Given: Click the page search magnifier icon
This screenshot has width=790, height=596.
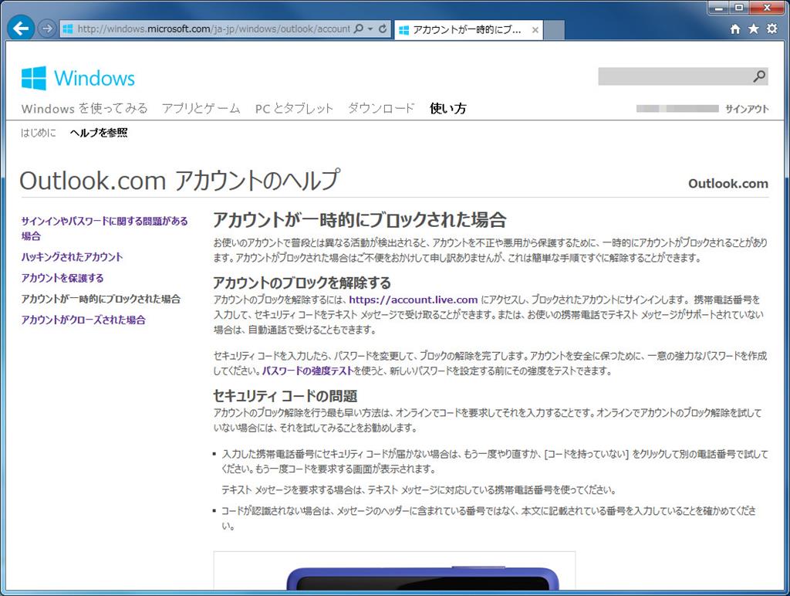Looking at the screenshot, I should point(759,76).
